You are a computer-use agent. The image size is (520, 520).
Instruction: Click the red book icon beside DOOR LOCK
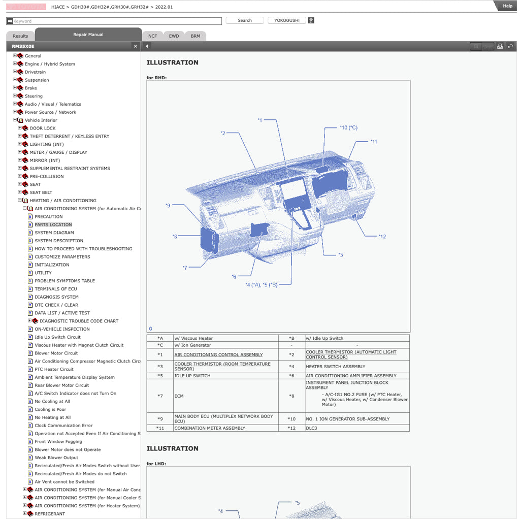25,128
